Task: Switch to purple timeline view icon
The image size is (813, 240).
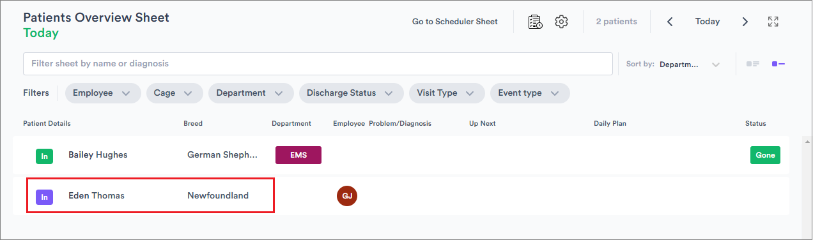Action: [x=778, y=64]
